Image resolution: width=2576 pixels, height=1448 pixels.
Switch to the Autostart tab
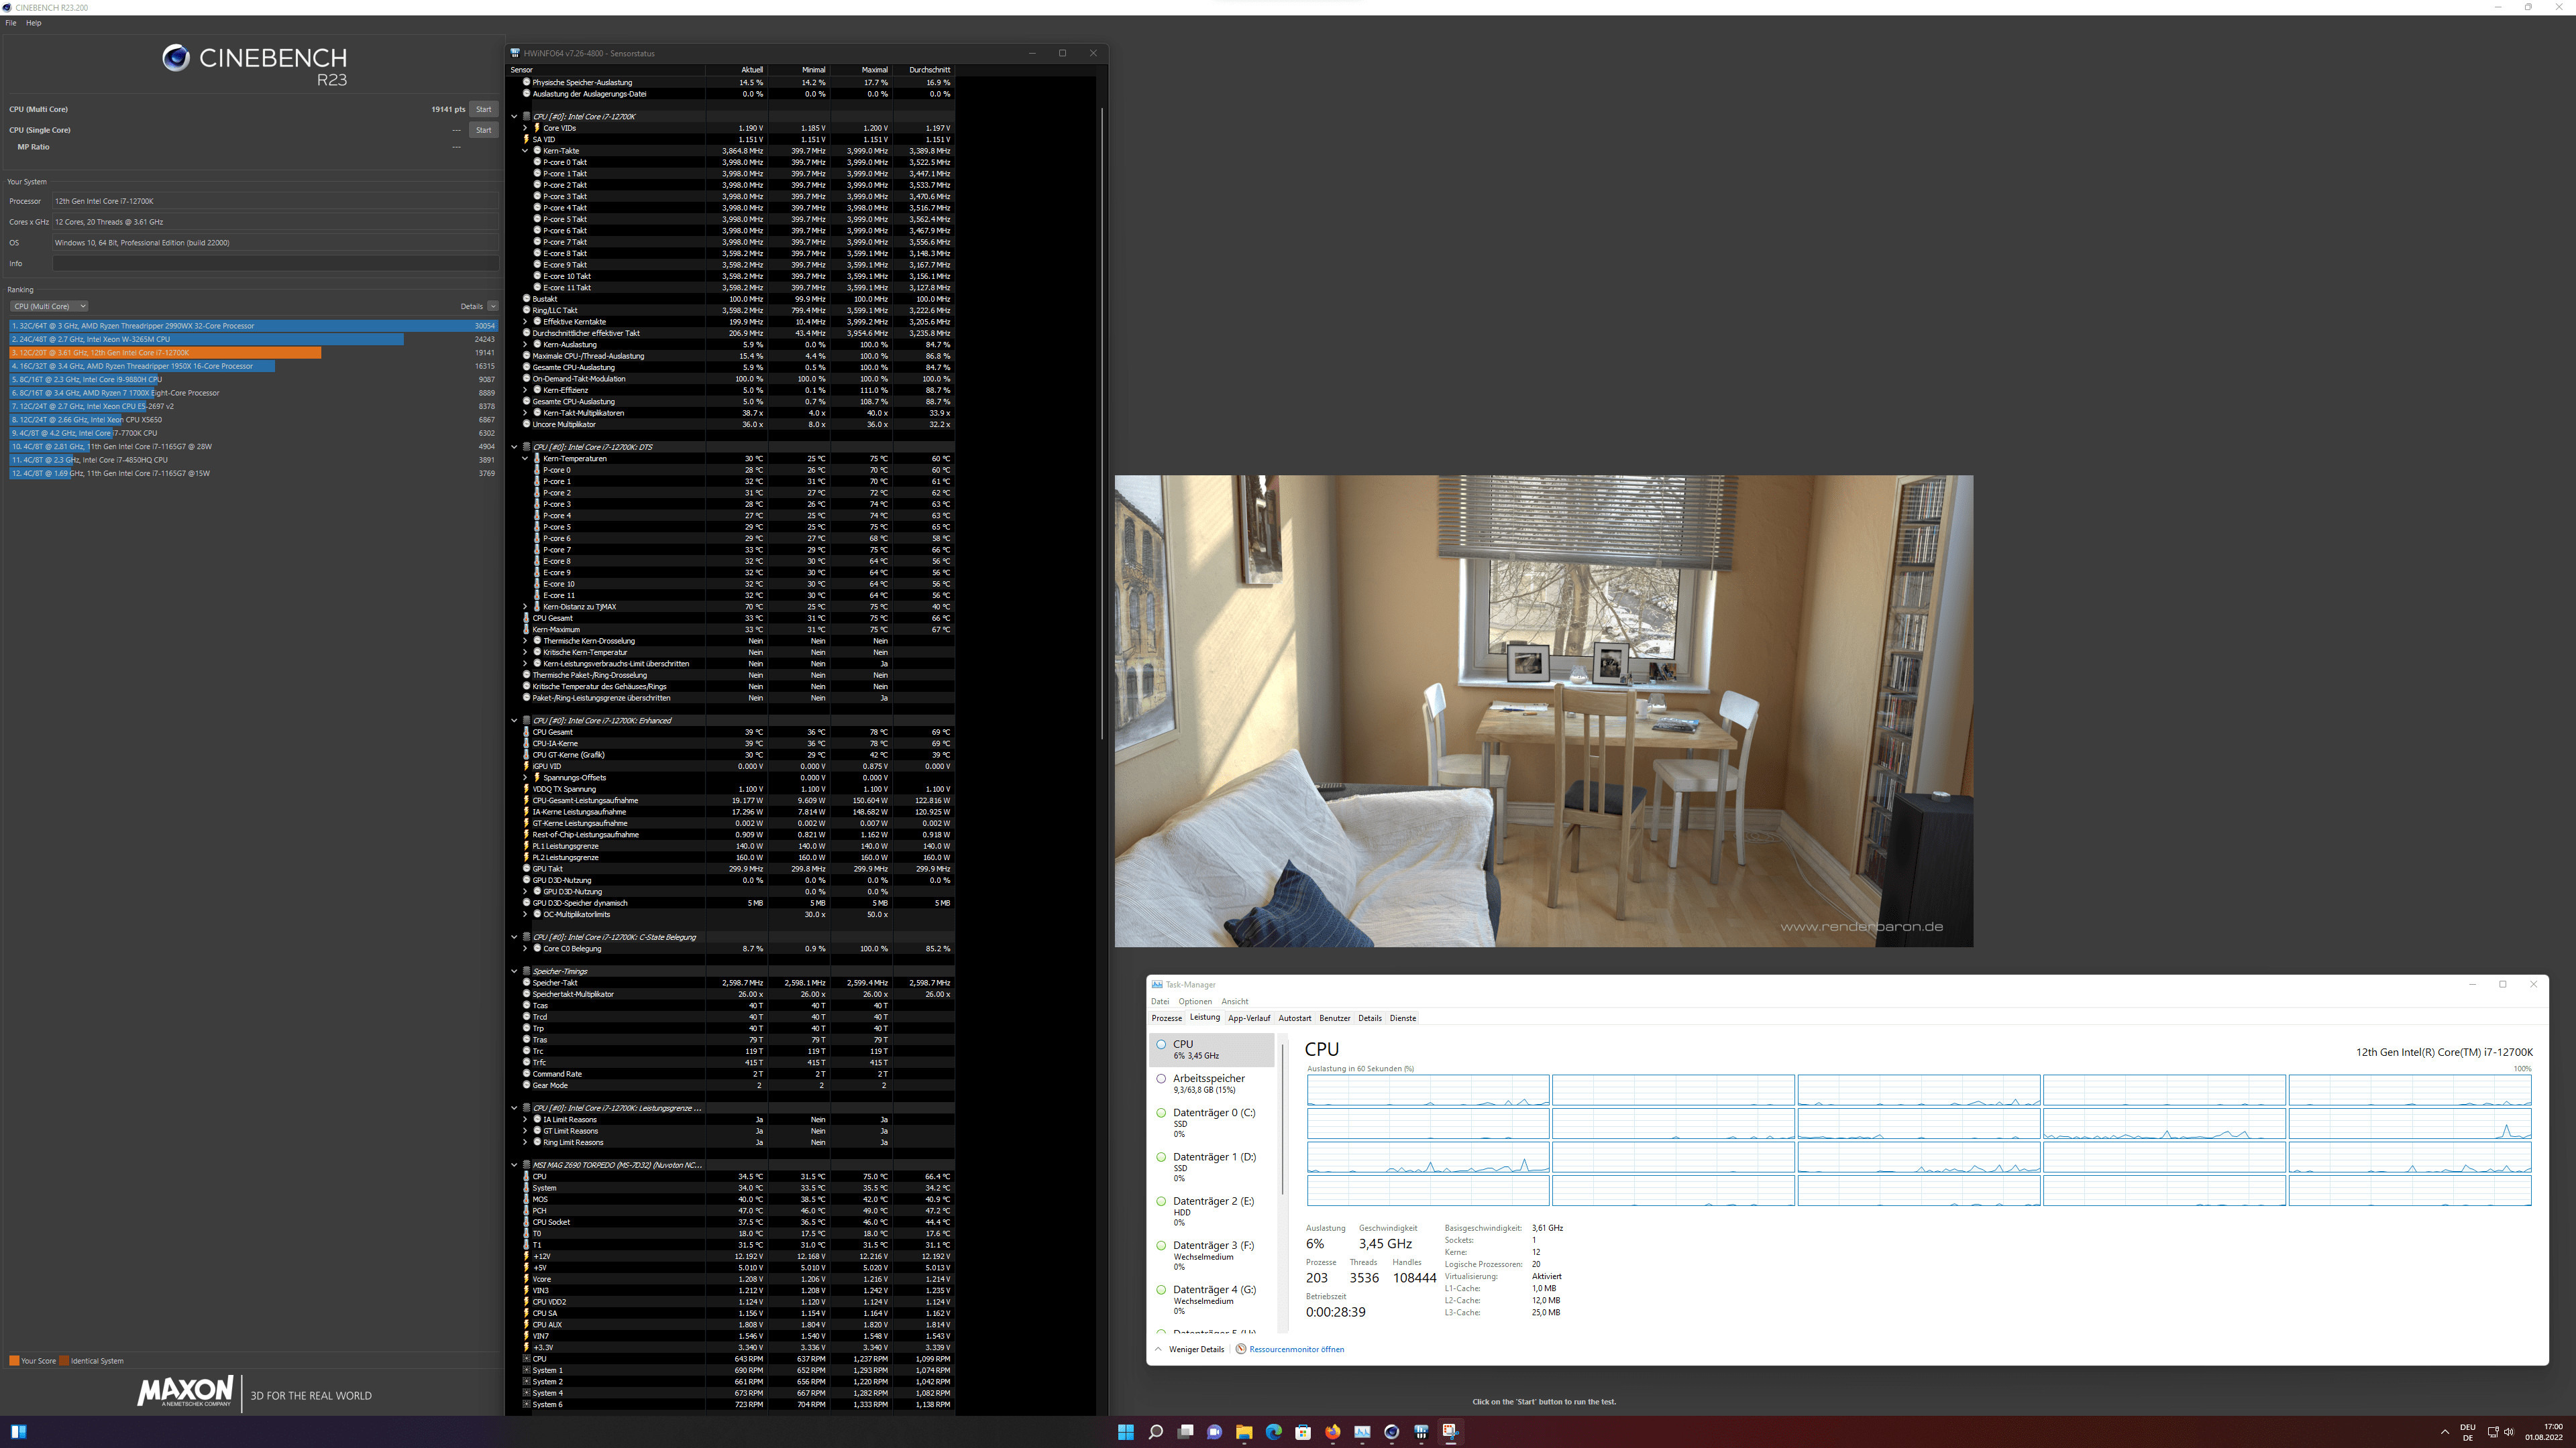point(1294,1018)
